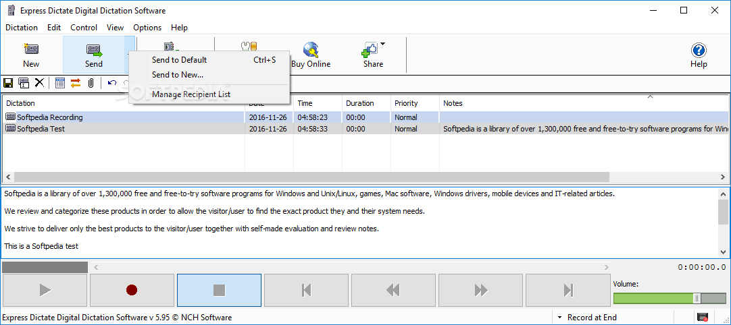Open Help from the toolbar
731x325 pixels.
699,55
